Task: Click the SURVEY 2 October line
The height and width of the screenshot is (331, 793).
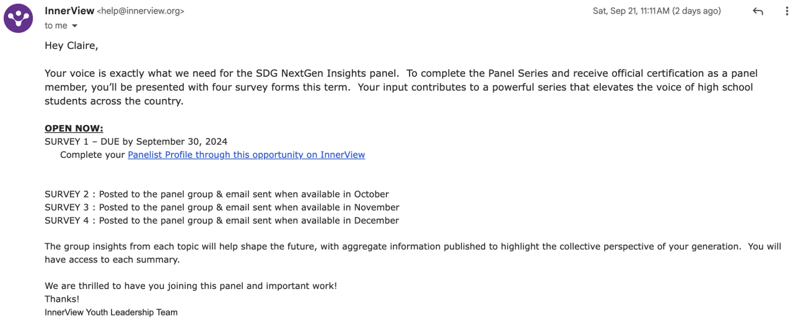Action: (217, 194)
